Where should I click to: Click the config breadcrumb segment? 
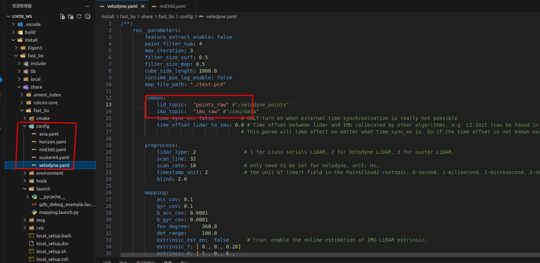tap(186, 16)
